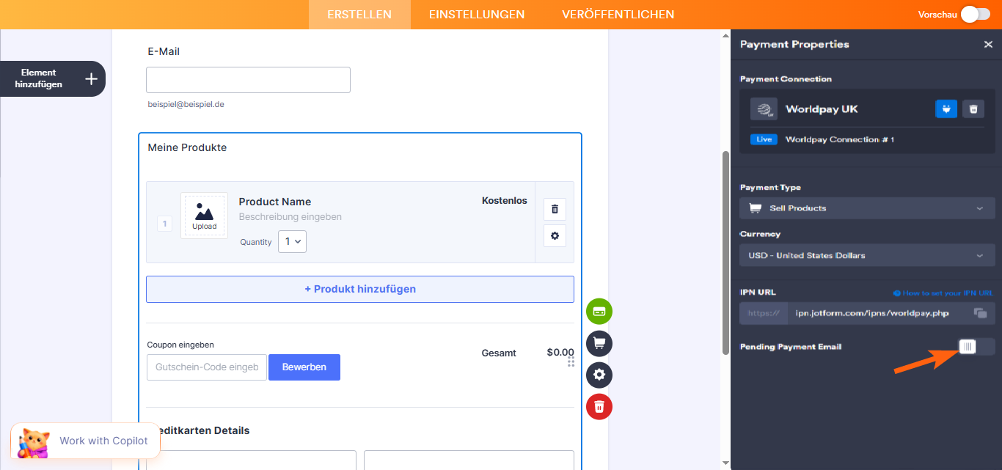Image resolution: width=1002 pixels, height=470 pixels.
Task: Open Copilot via the cat mascot icon
Action: [x=32, y=441]
